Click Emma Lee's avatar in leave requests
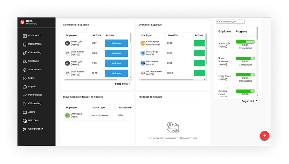 [67, 115]
